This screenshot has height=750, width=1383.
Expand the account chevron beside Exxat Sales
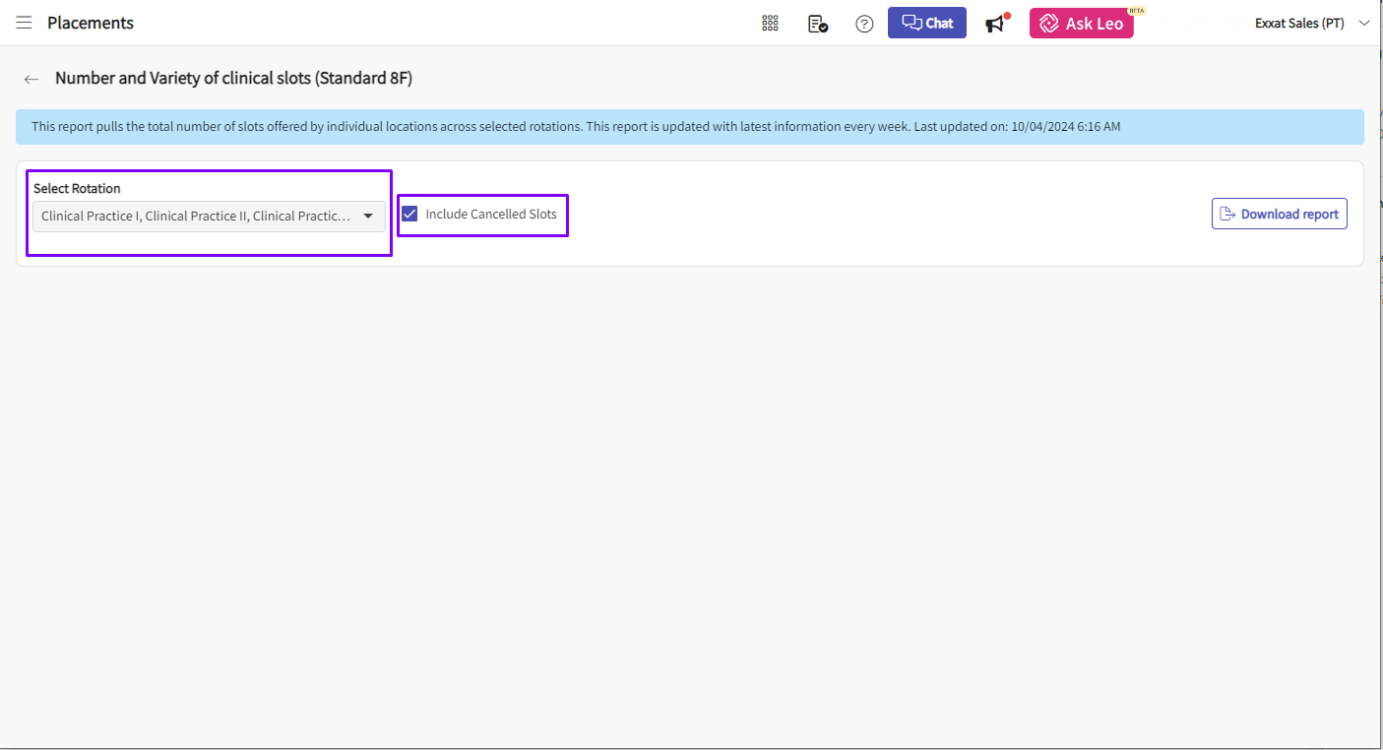[x=1363, y=24]
